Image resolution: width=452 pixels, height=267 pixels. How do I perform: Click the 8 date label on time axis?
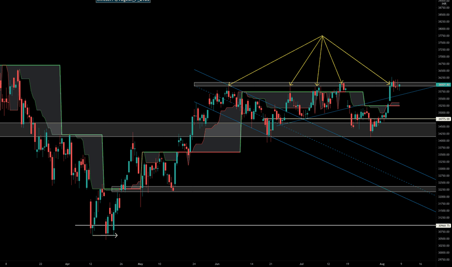point(6,264)
